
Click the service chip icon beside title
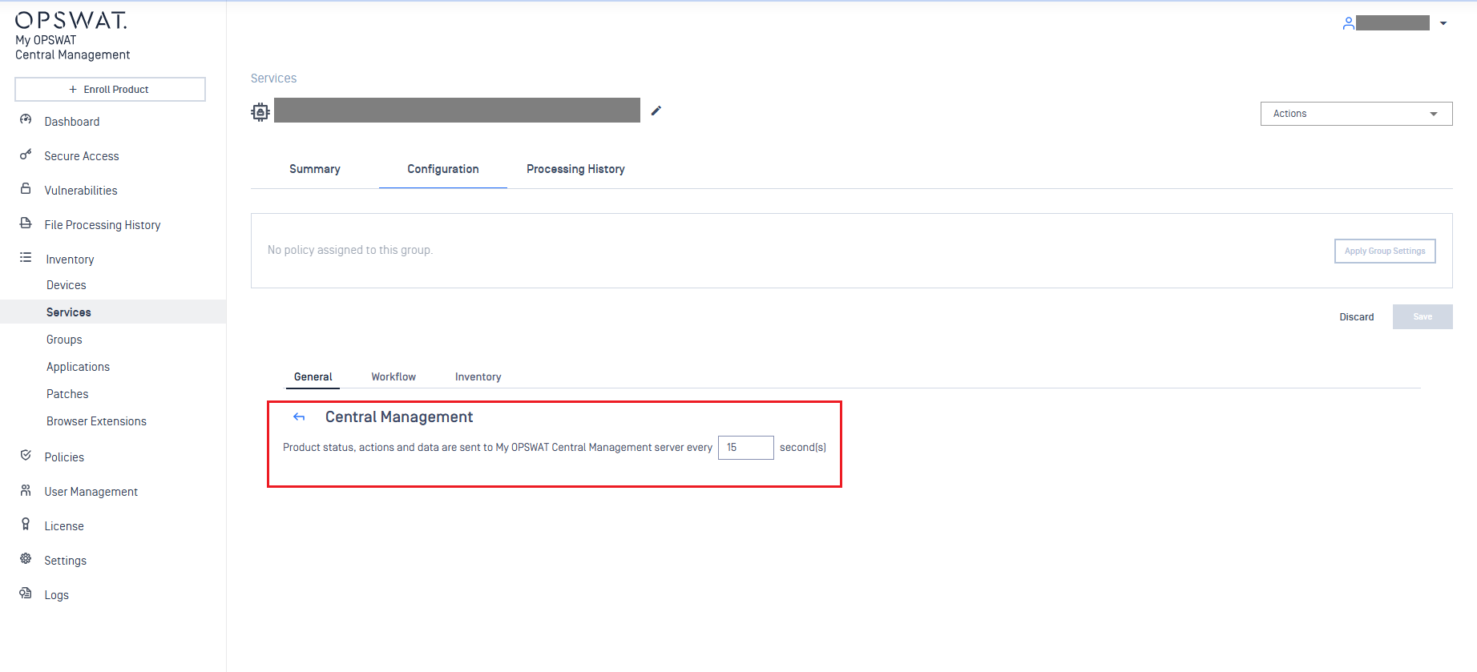coord(260,111)
